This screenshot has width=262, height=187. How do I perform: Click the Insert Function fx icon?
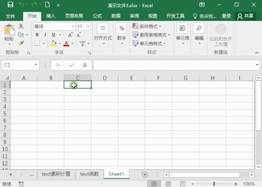[x=85, y=65]
